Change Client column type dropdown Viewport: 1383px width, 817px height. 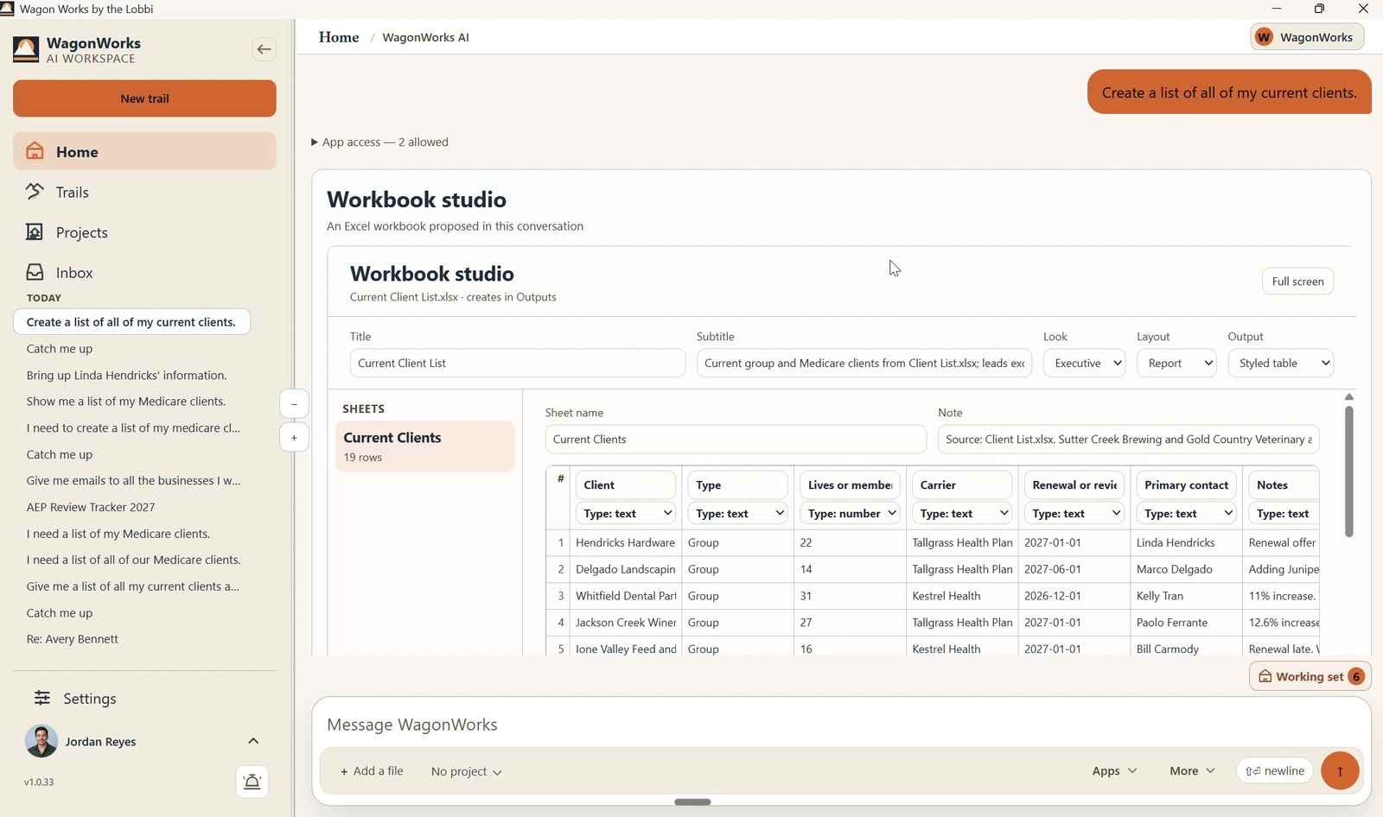[625, 513]
